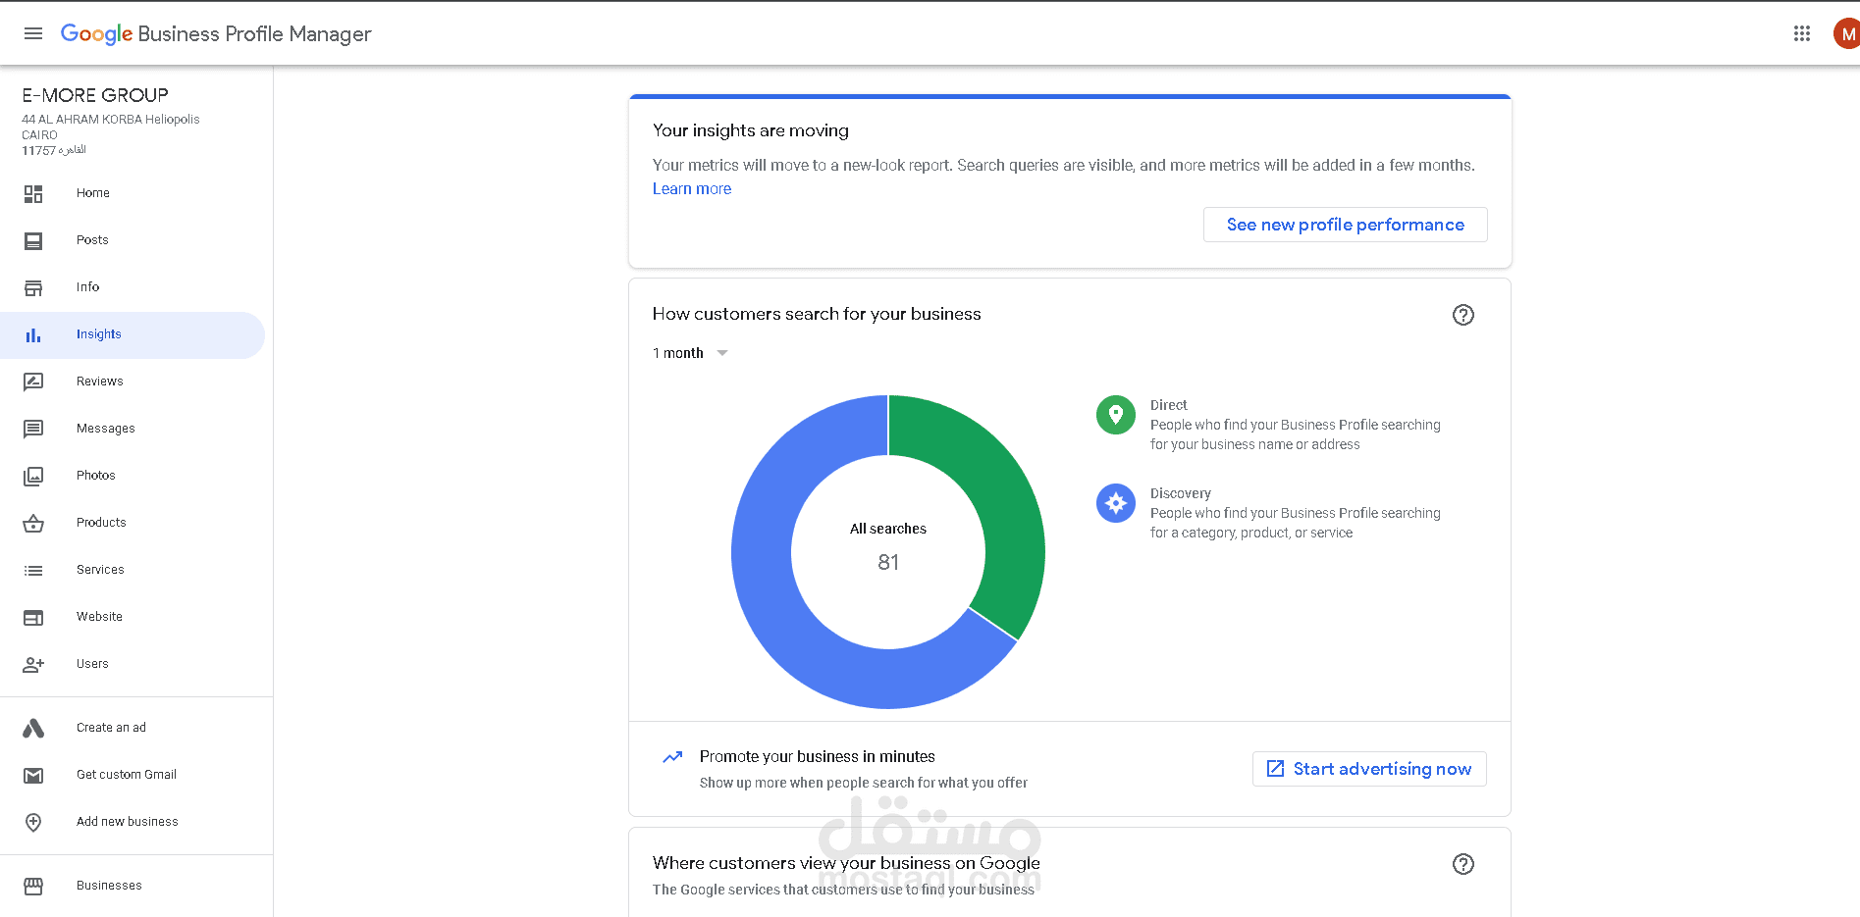
Task: Expand the 1 month period dropdown
Action: (691, 353)
